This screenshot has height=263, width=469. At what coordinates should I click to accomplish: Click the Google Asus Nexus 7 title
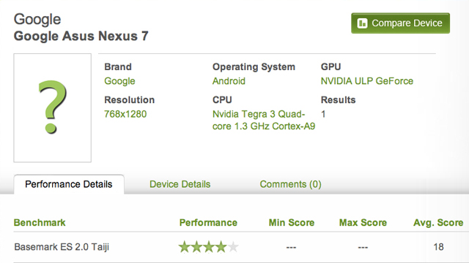[x=81, y=36]
